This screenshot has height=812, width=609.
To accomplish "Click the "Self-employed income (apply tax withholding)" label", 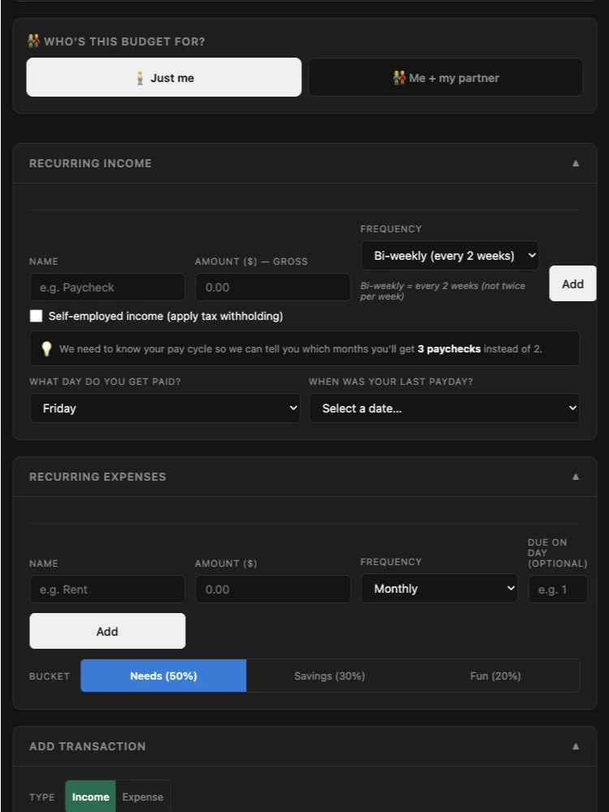I will click(x=166, y=316).
